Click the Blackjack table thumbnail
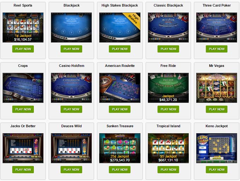This screenshot has height=181, width=240. [71, 28]
